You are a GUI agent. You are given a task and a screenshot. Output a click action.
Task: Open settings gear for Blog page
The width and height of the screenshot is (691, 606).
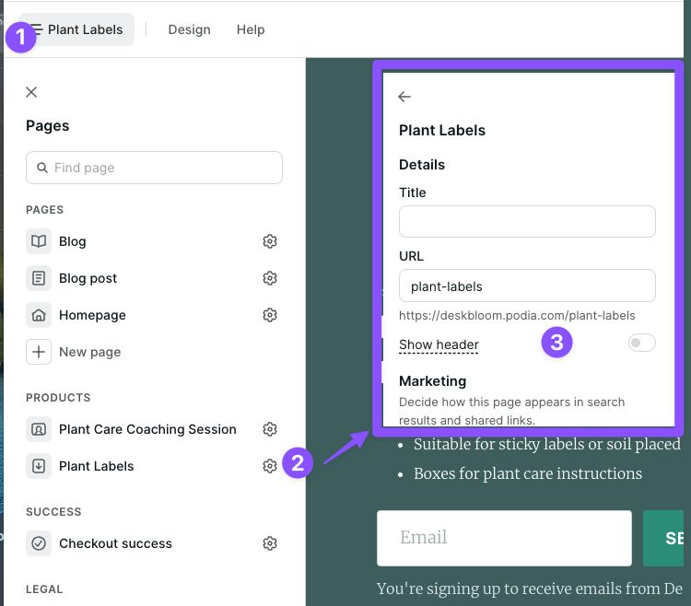click(x=270, y=241)
